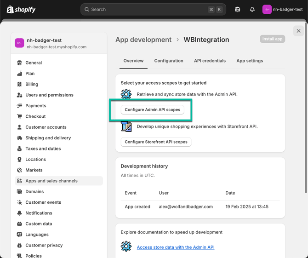Open the Customer privacy settings
Image resolution: width=308 pixels, height=258 pixels.
[x=59, y=245]
